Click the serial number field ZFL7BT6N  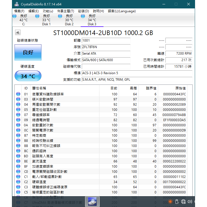pyautogui.click(x=106, y=47)
